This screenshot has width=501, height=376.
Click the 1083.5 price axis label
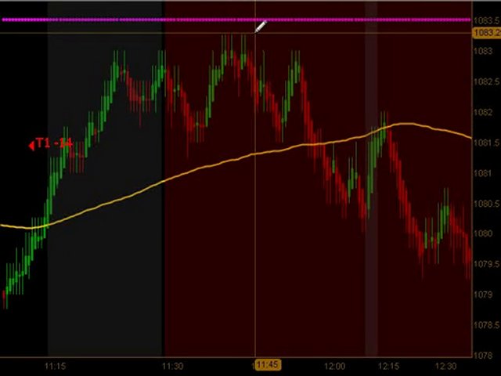tap(486, 21)
